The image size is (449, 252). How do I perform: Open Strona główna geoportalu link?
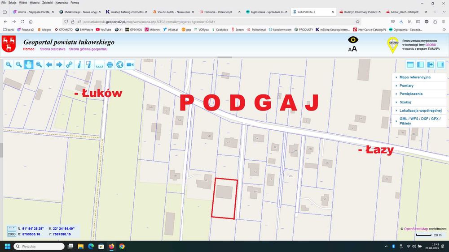(x=88, y=49)
